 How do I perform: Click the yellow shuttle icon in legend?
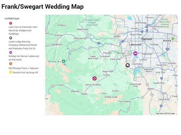(x=11, y=72)
